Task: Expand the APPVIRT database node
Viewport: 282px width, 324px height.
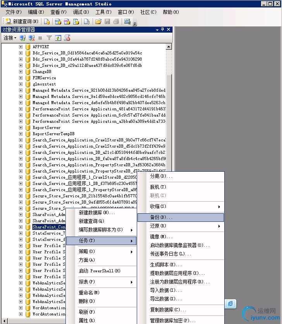Action: pyautogui.click(x=21, y=47)
